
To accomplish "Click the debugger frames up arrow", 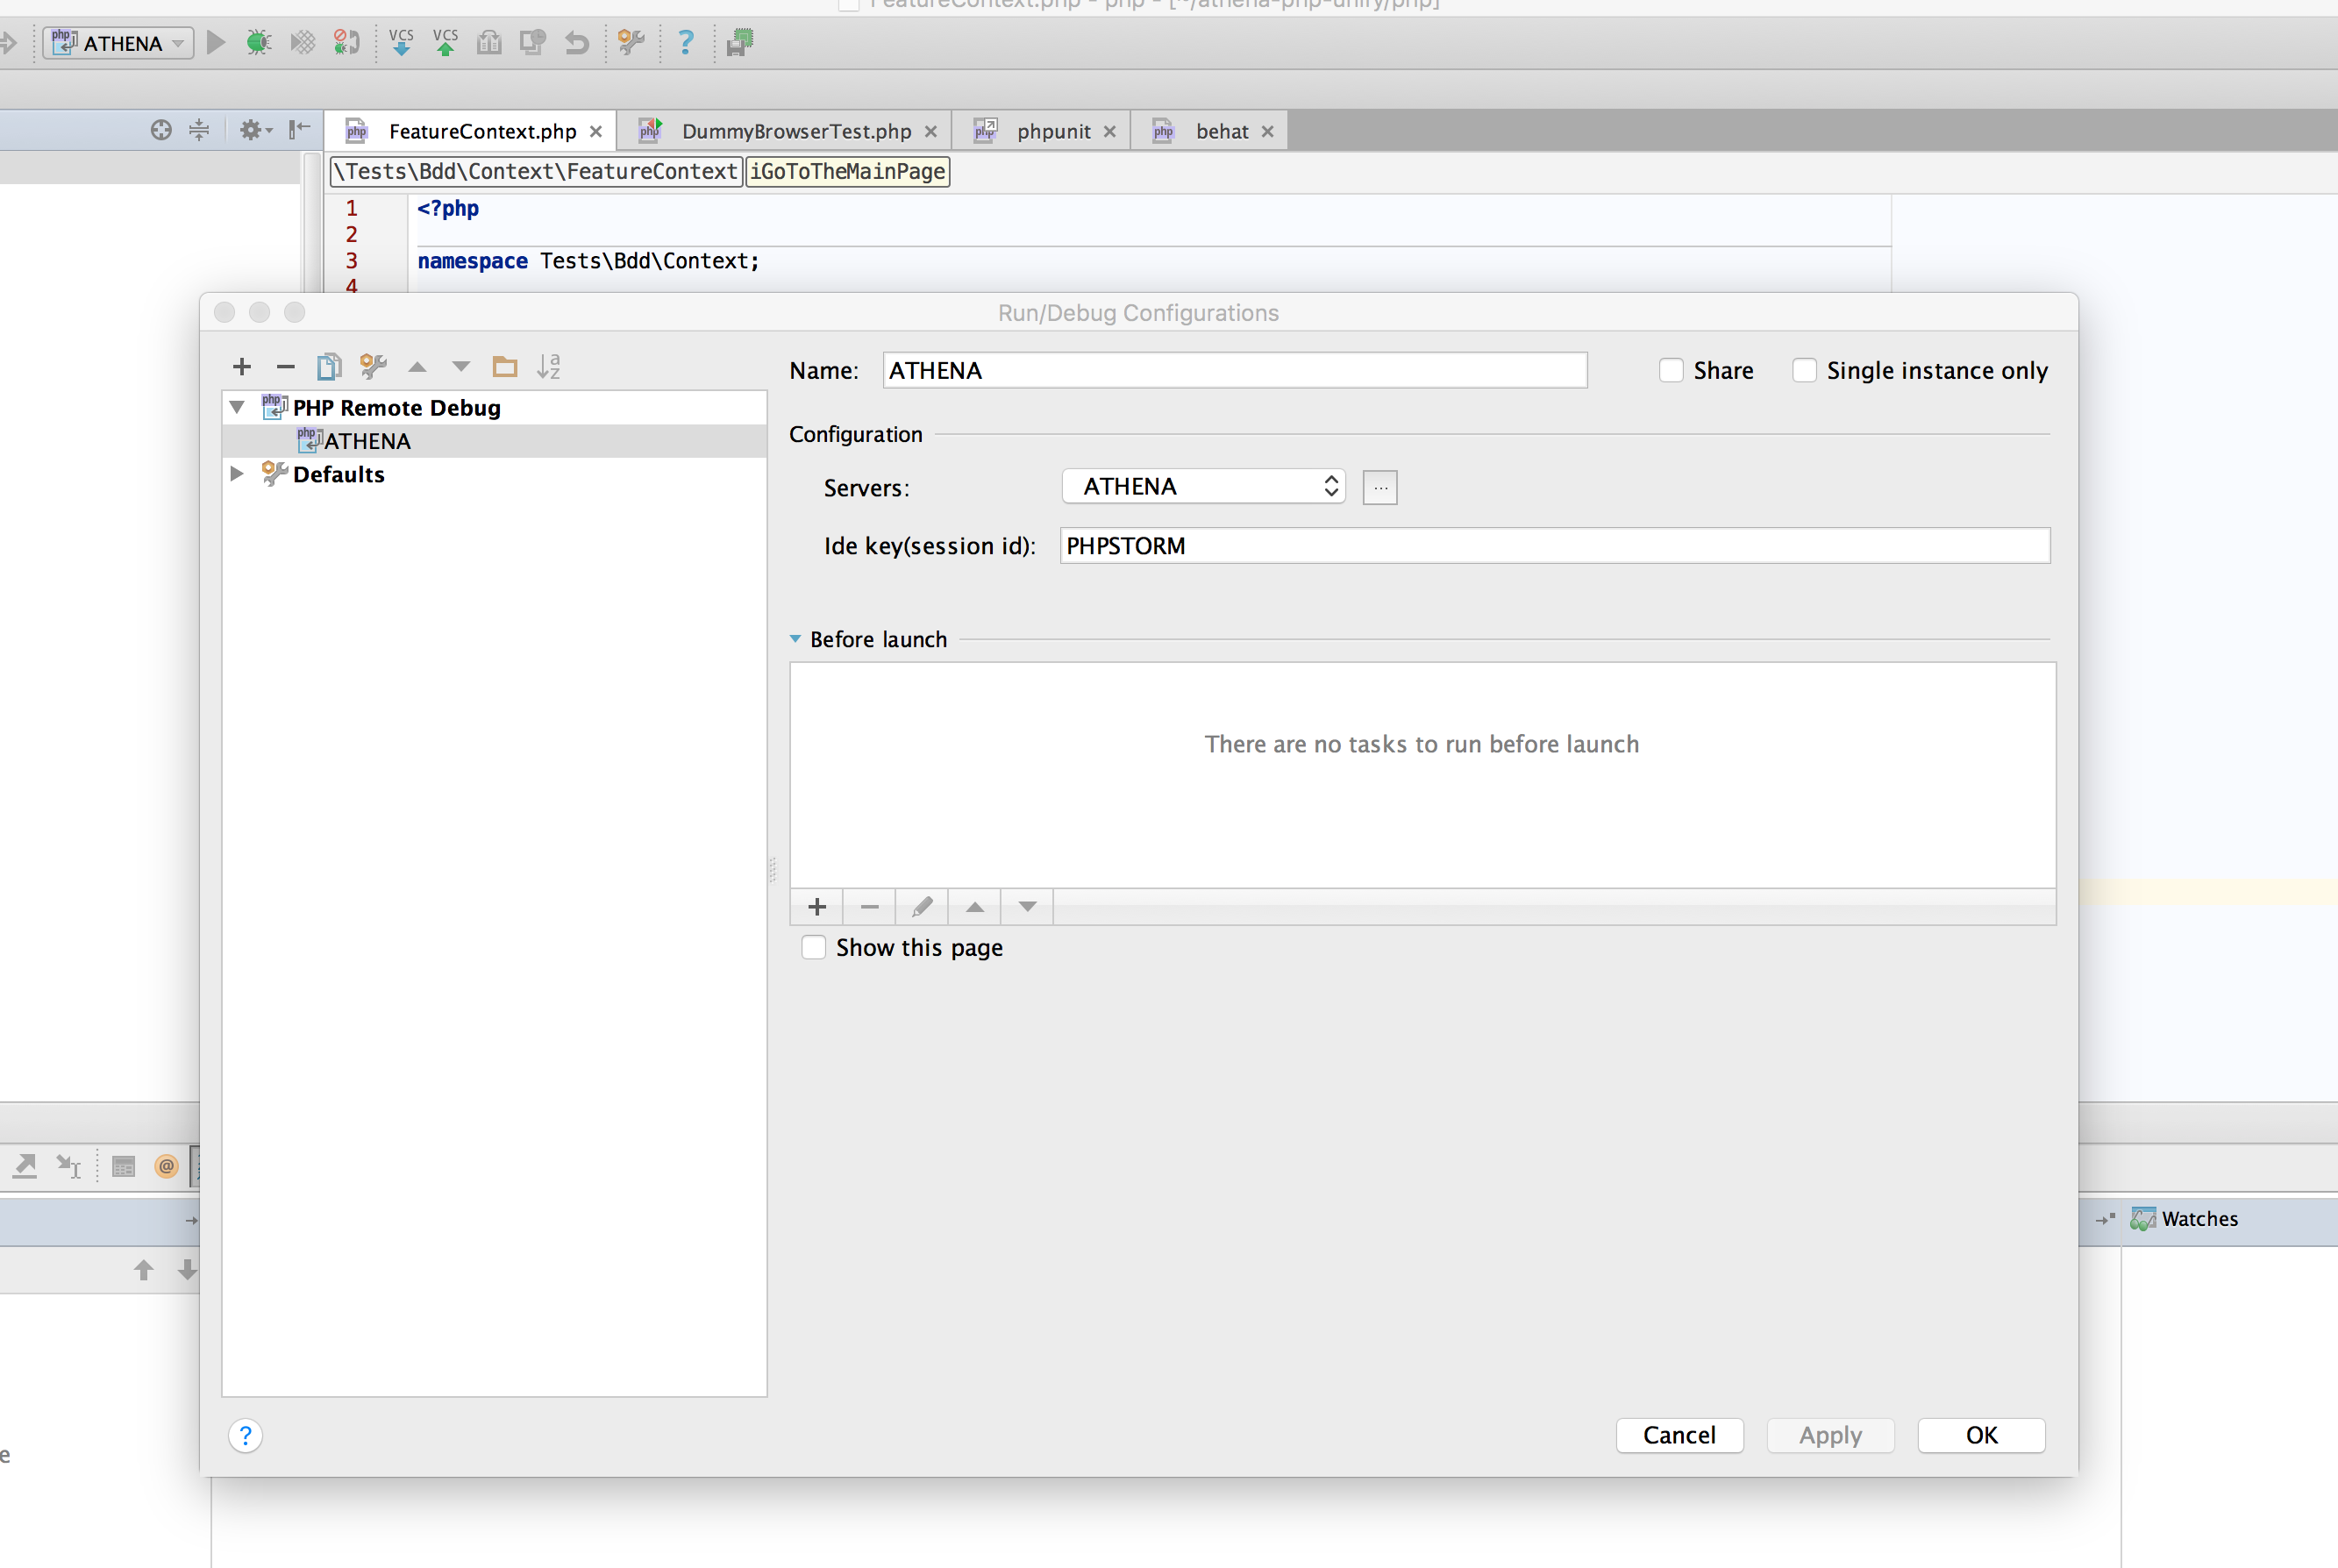I will tap(143, 1269).
